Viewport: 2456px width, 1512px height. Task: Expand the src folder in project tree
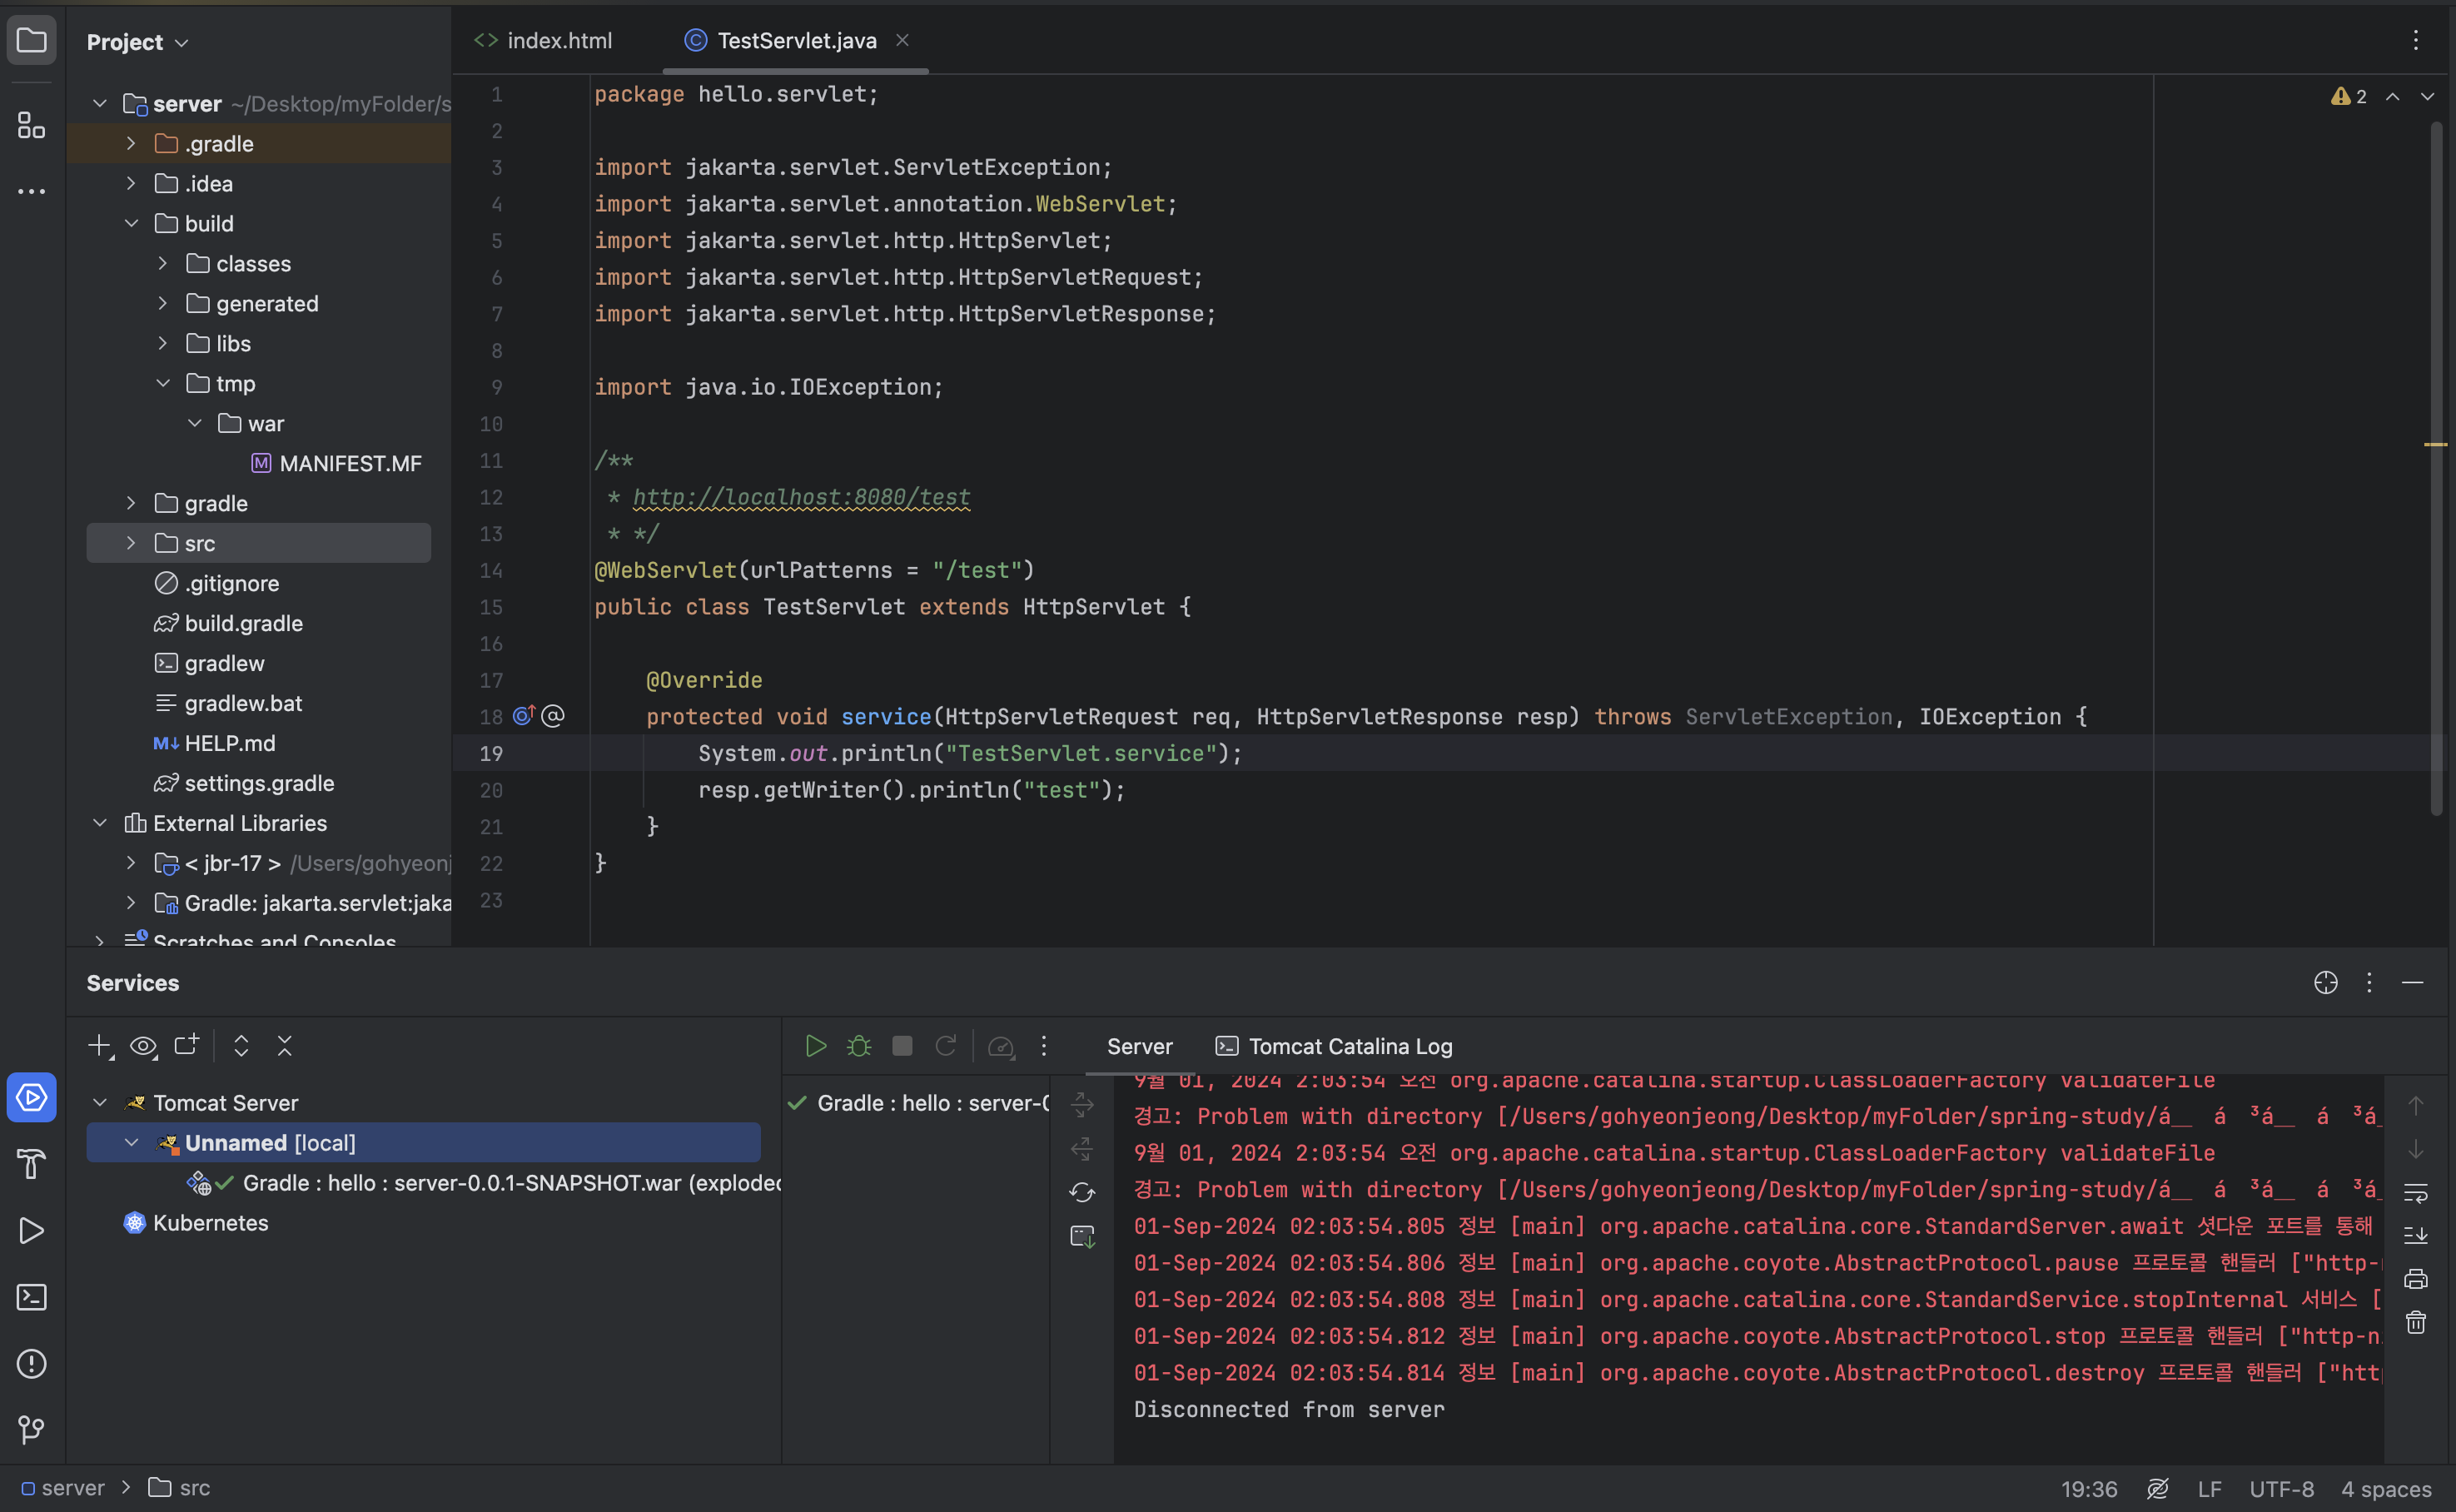pyautogui.click(x=131, y=543)
